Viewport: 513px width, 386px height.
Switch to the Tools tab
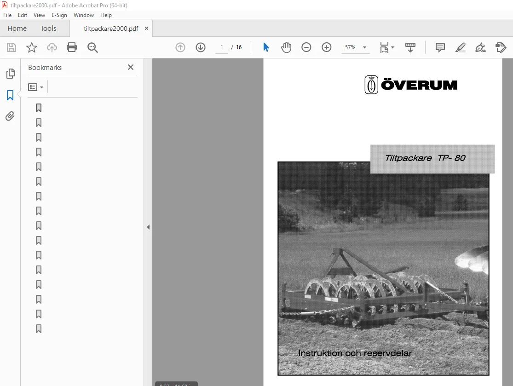pyautogui.click(x=48, y=29)
